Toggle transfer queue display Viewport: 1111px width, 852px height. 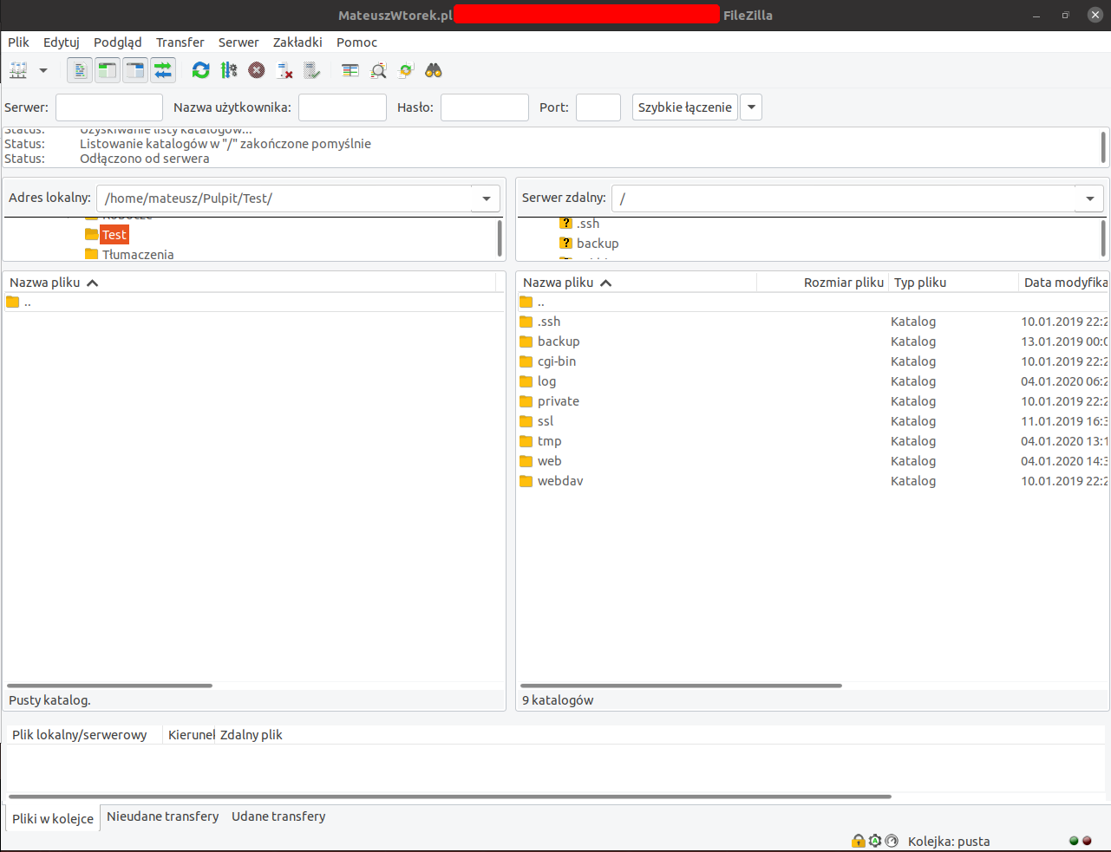pyautogui.click(x=163, y=70)
